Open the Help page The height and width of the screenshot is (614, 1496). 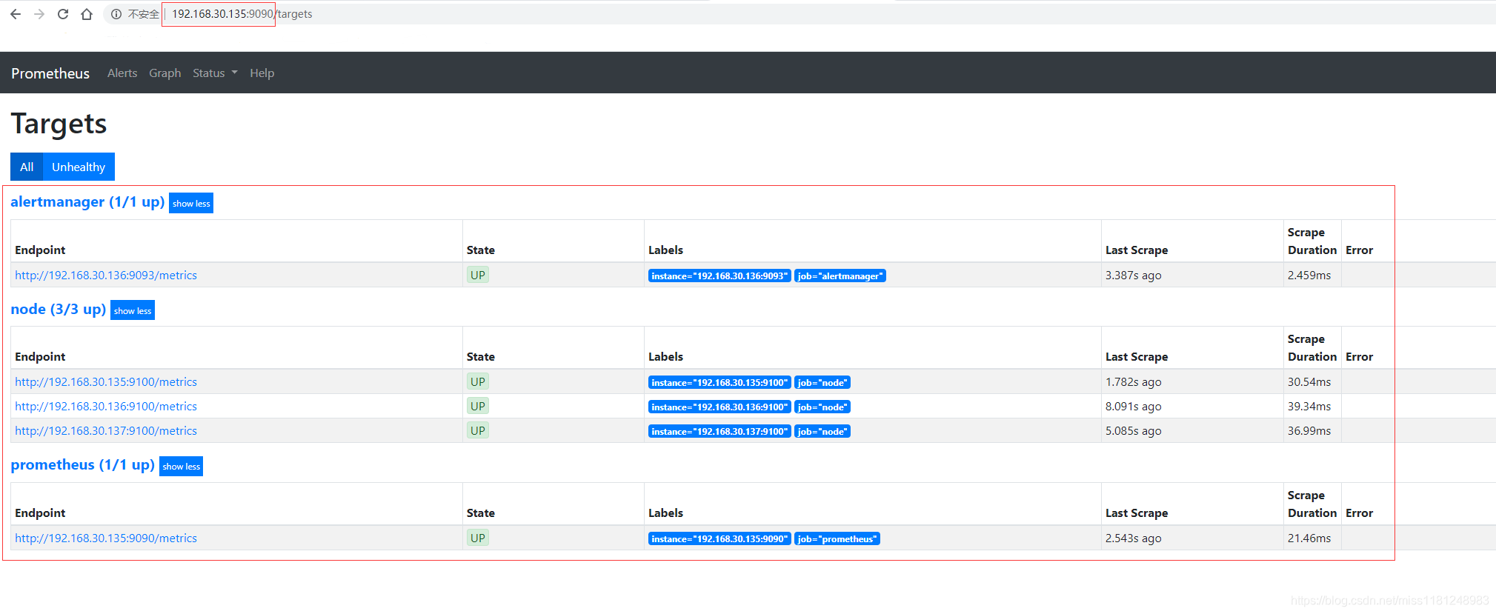point(262,73)
